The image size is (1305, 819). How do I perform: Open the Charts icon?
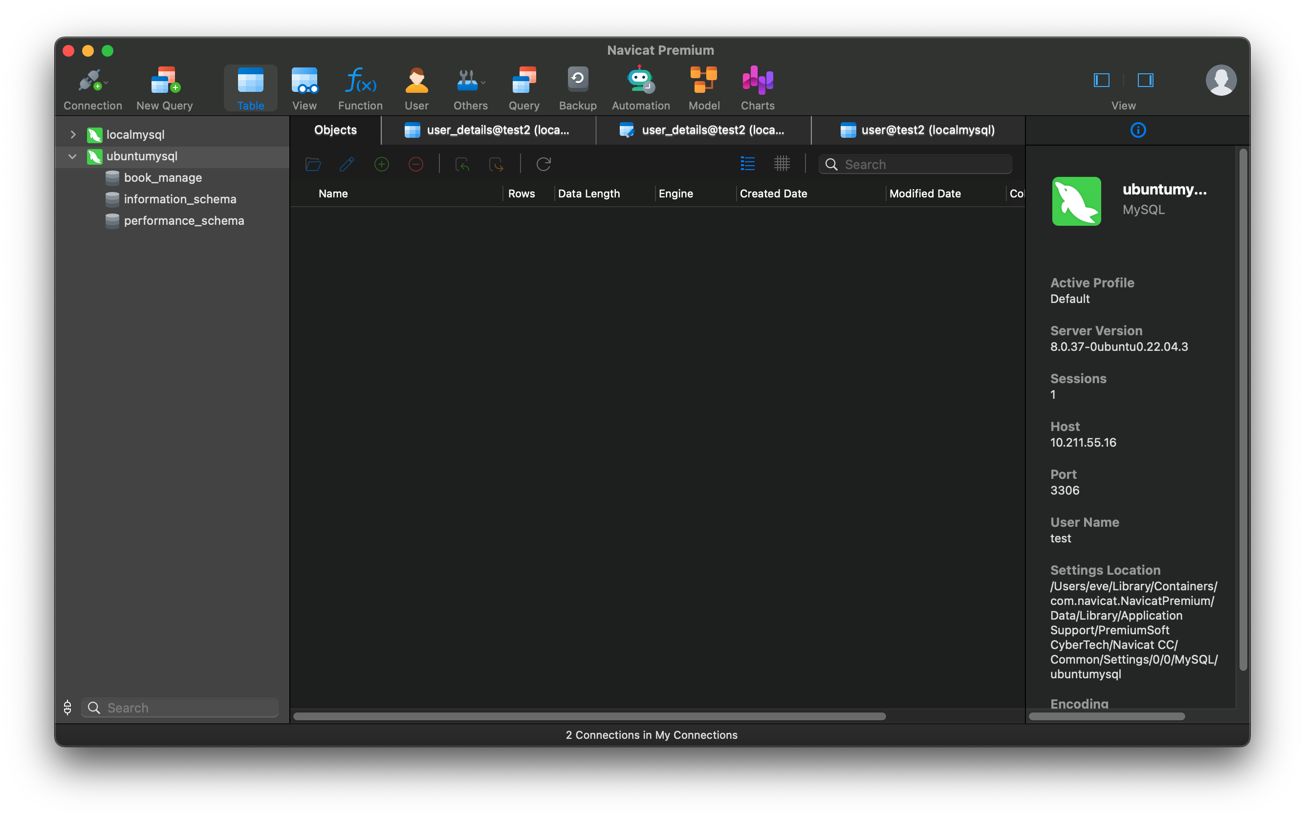(x=757, y=80)
